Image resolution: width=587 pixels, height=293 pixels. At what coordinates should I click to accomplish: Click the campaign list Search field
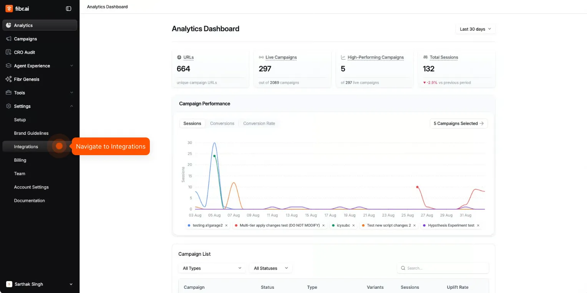443,268
